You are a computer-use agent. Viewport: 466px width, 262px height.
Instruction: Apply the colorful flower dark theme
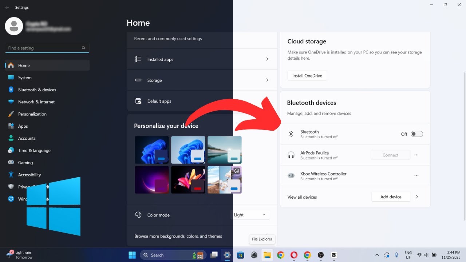click(188, 180)
